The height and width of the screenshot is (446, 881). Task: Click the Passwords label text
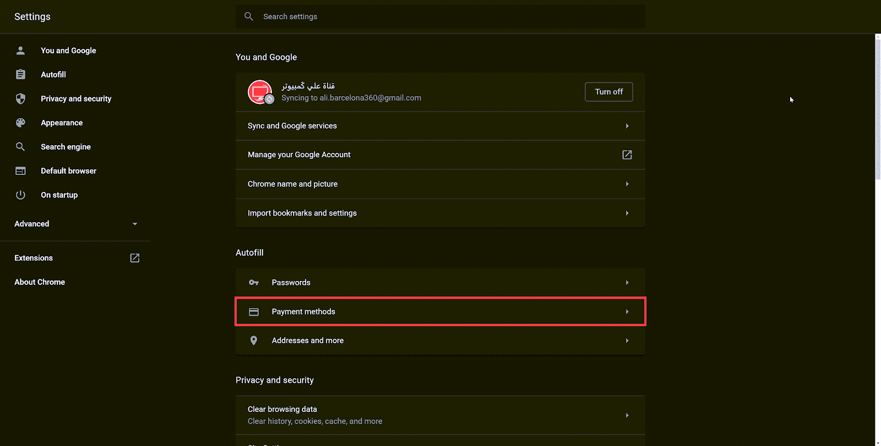tap(291, 283)
